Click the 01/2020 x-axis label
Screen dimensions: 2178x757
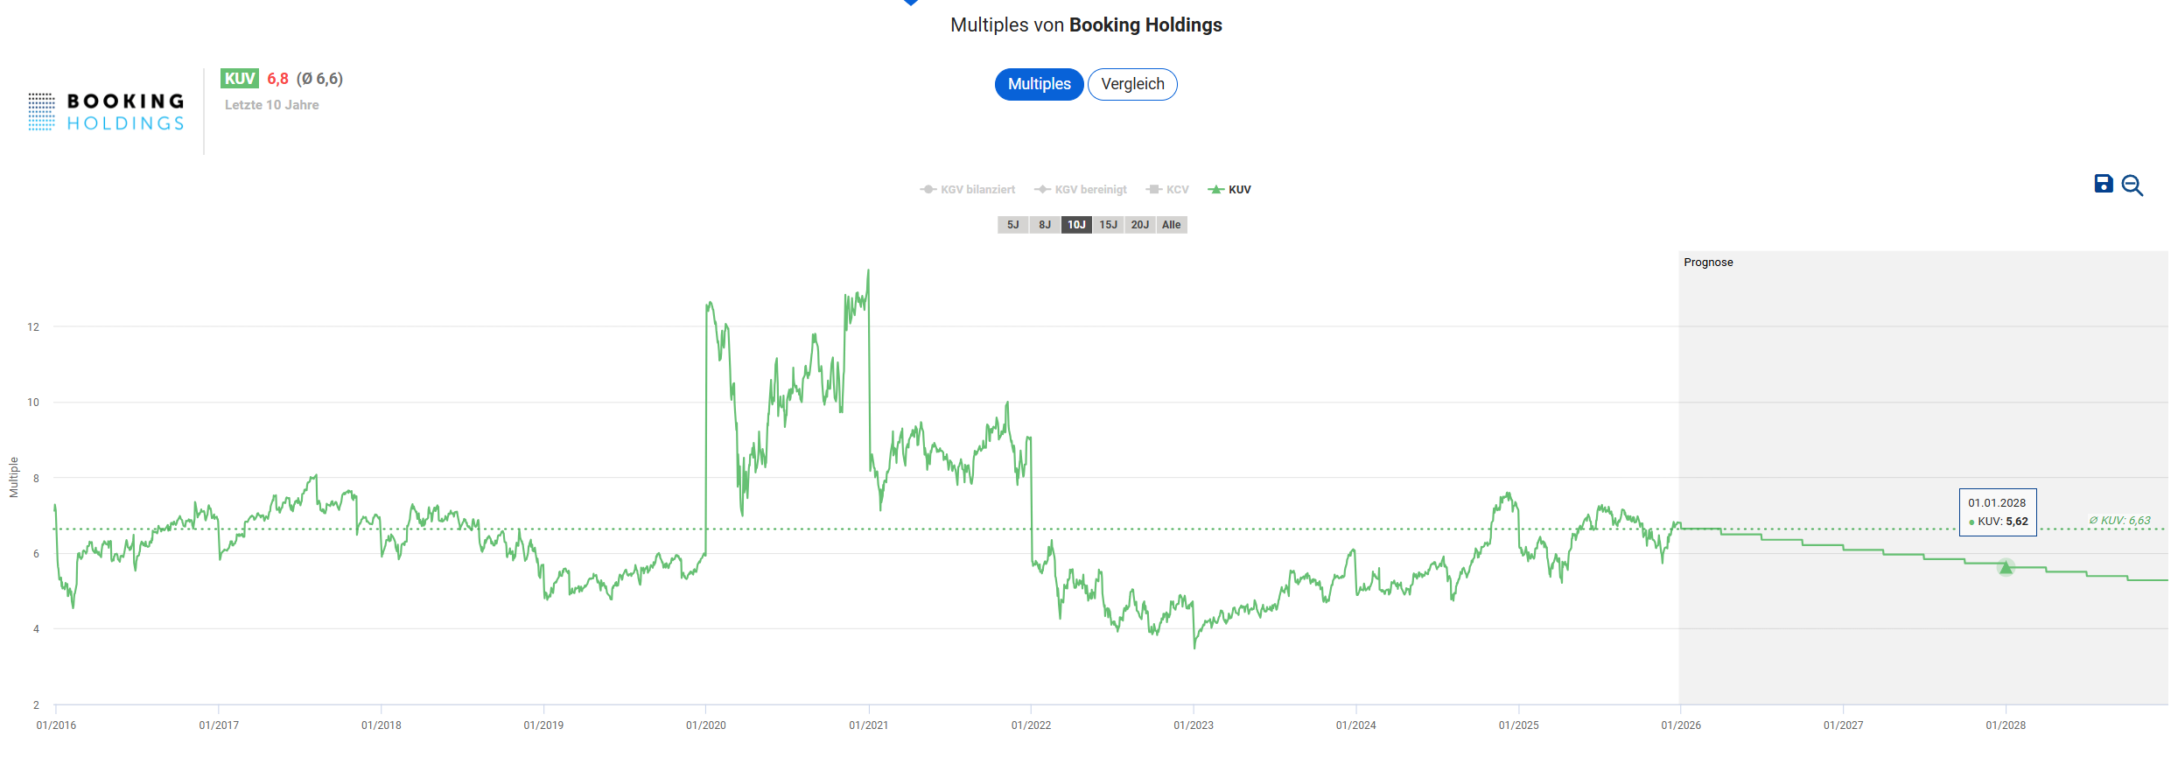coord(705,725)
